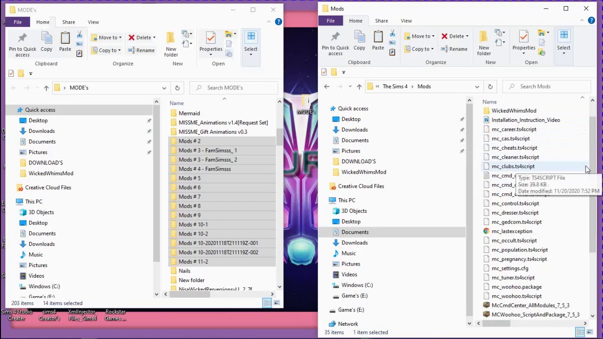Click Name column header in Mods window
Image resolution: width=603 pixels, height=339 pixels.
click(489, 102)
